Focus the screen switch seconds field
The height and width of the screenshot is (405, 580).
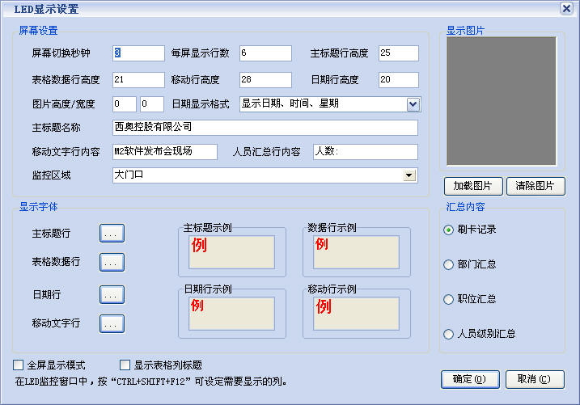(x=138, y=53)
